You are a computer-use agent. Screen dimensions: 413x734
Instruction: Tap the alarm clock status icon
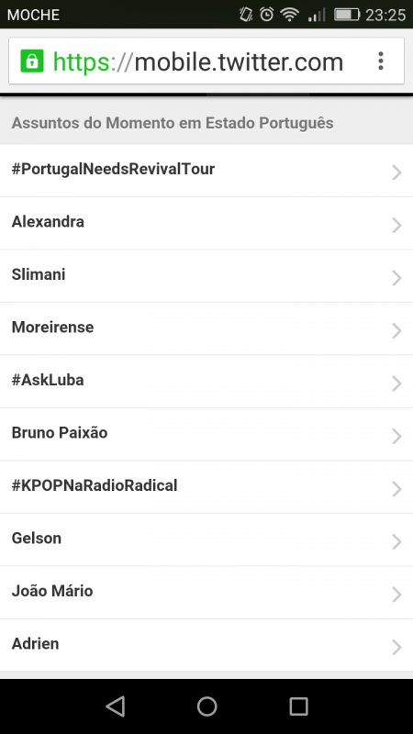[x=266, y=15]
